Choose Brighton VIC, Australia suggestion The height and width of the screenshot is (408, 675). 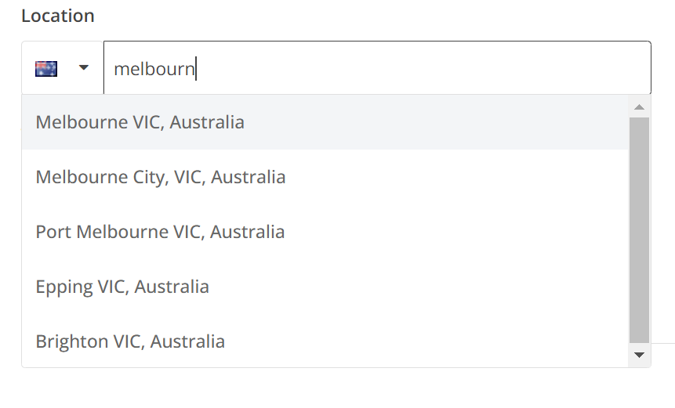[130, 341]
